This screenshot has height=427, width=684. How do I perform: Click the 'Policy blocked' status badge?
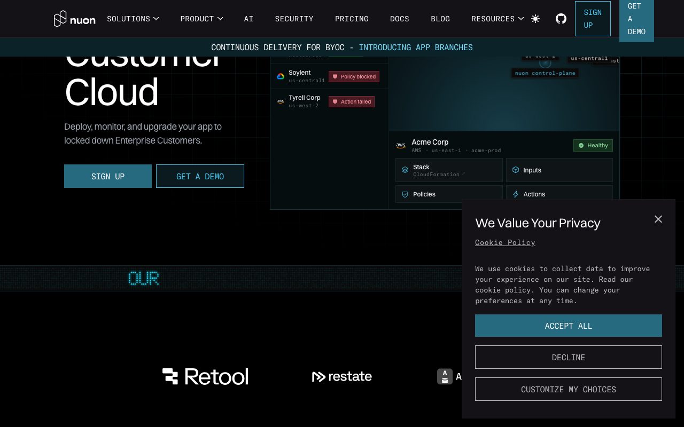[x=354, y=76]
